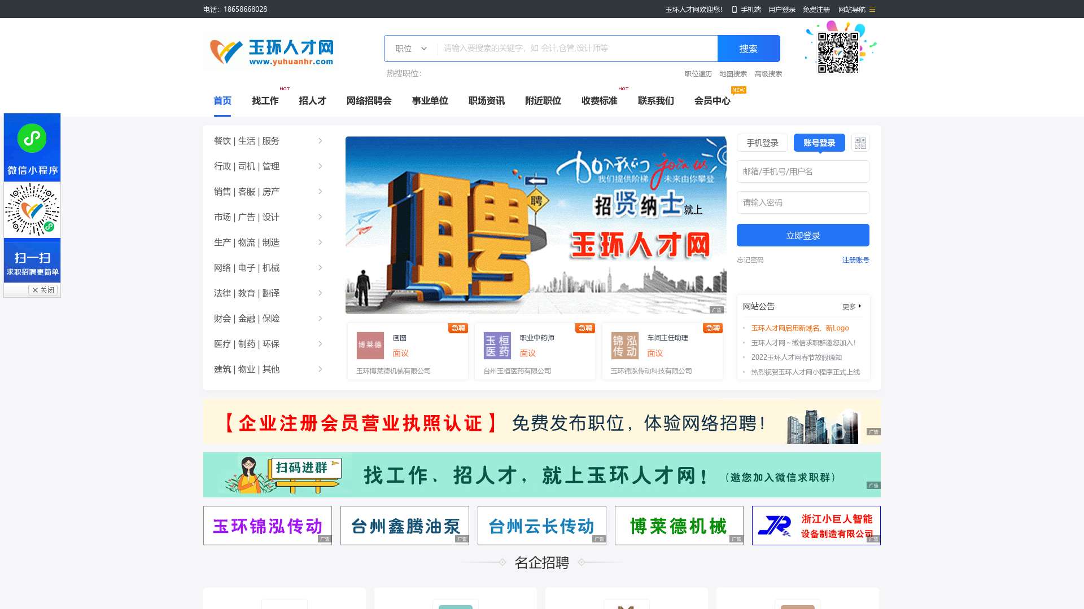Open the 附近职位 nav item

(x=543, y=101)
